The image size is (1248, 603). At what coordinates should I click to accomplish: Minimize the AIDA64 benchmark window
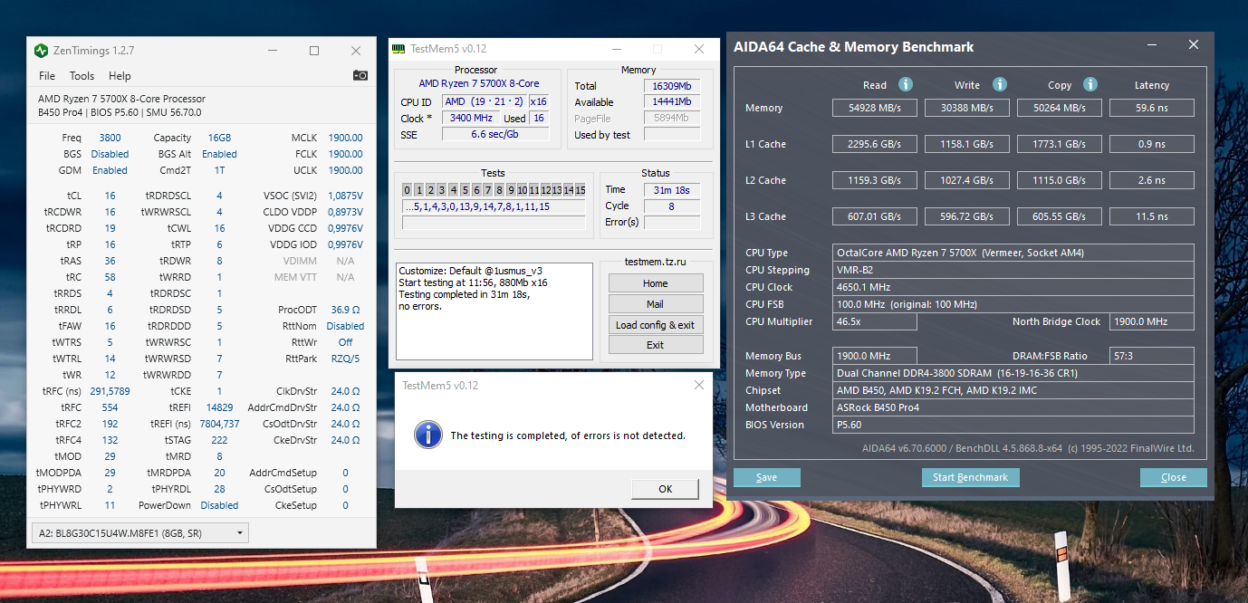pyautogui.click(x=1152, y=44)
